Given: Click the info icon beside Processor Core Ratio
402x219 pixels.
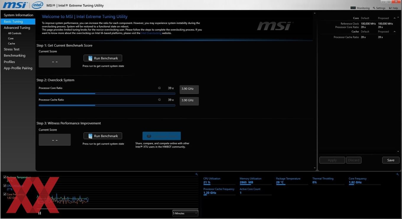Looking at the screenshot, I should [x=159, y=88].
